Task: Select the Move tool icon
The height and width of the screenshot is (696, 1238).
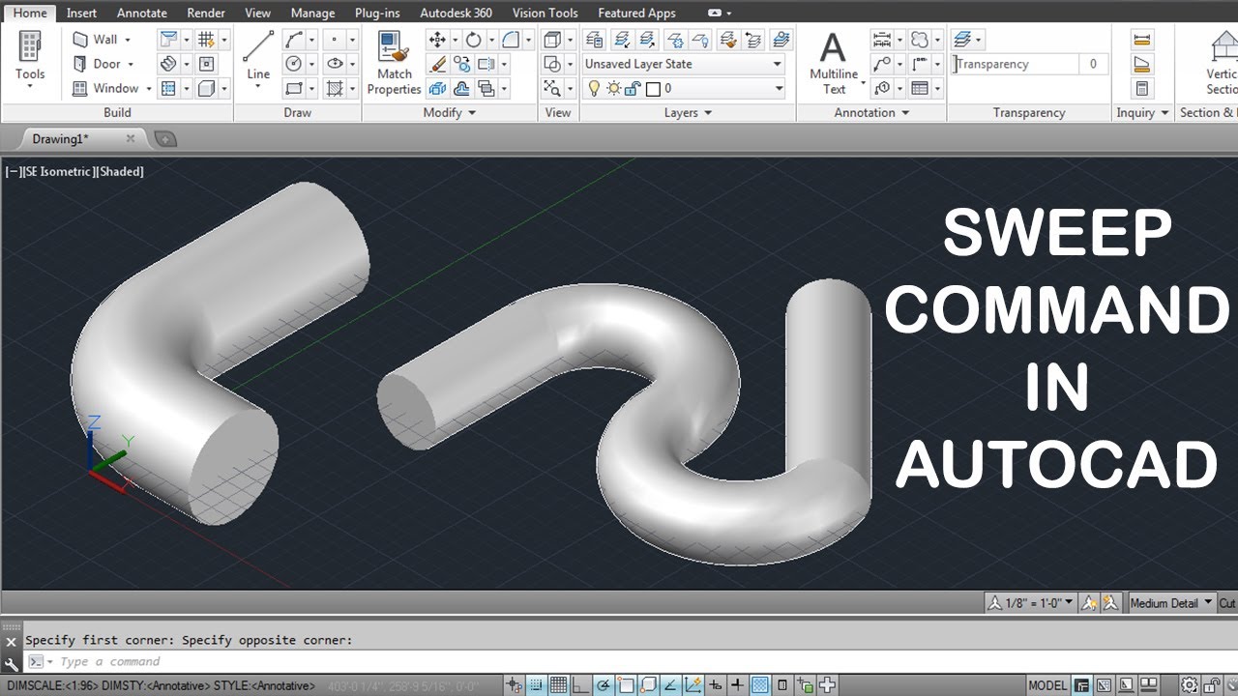Action: 437,40
